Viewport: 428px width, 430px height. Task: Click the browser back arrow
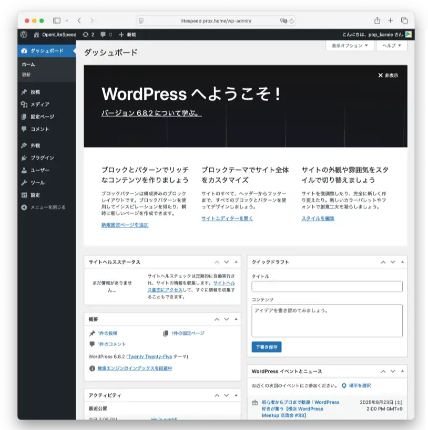79,20
